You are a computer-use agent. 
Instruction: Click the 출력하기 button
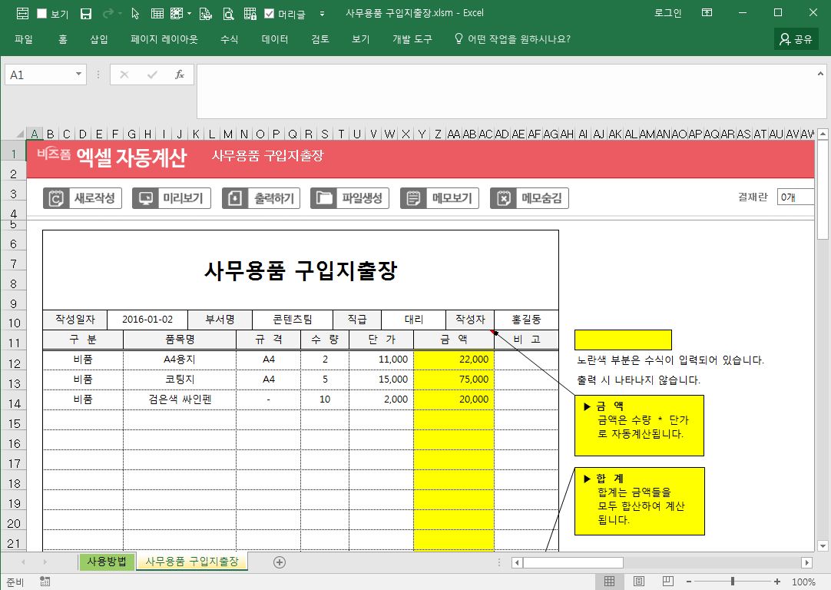pos(261,198)
